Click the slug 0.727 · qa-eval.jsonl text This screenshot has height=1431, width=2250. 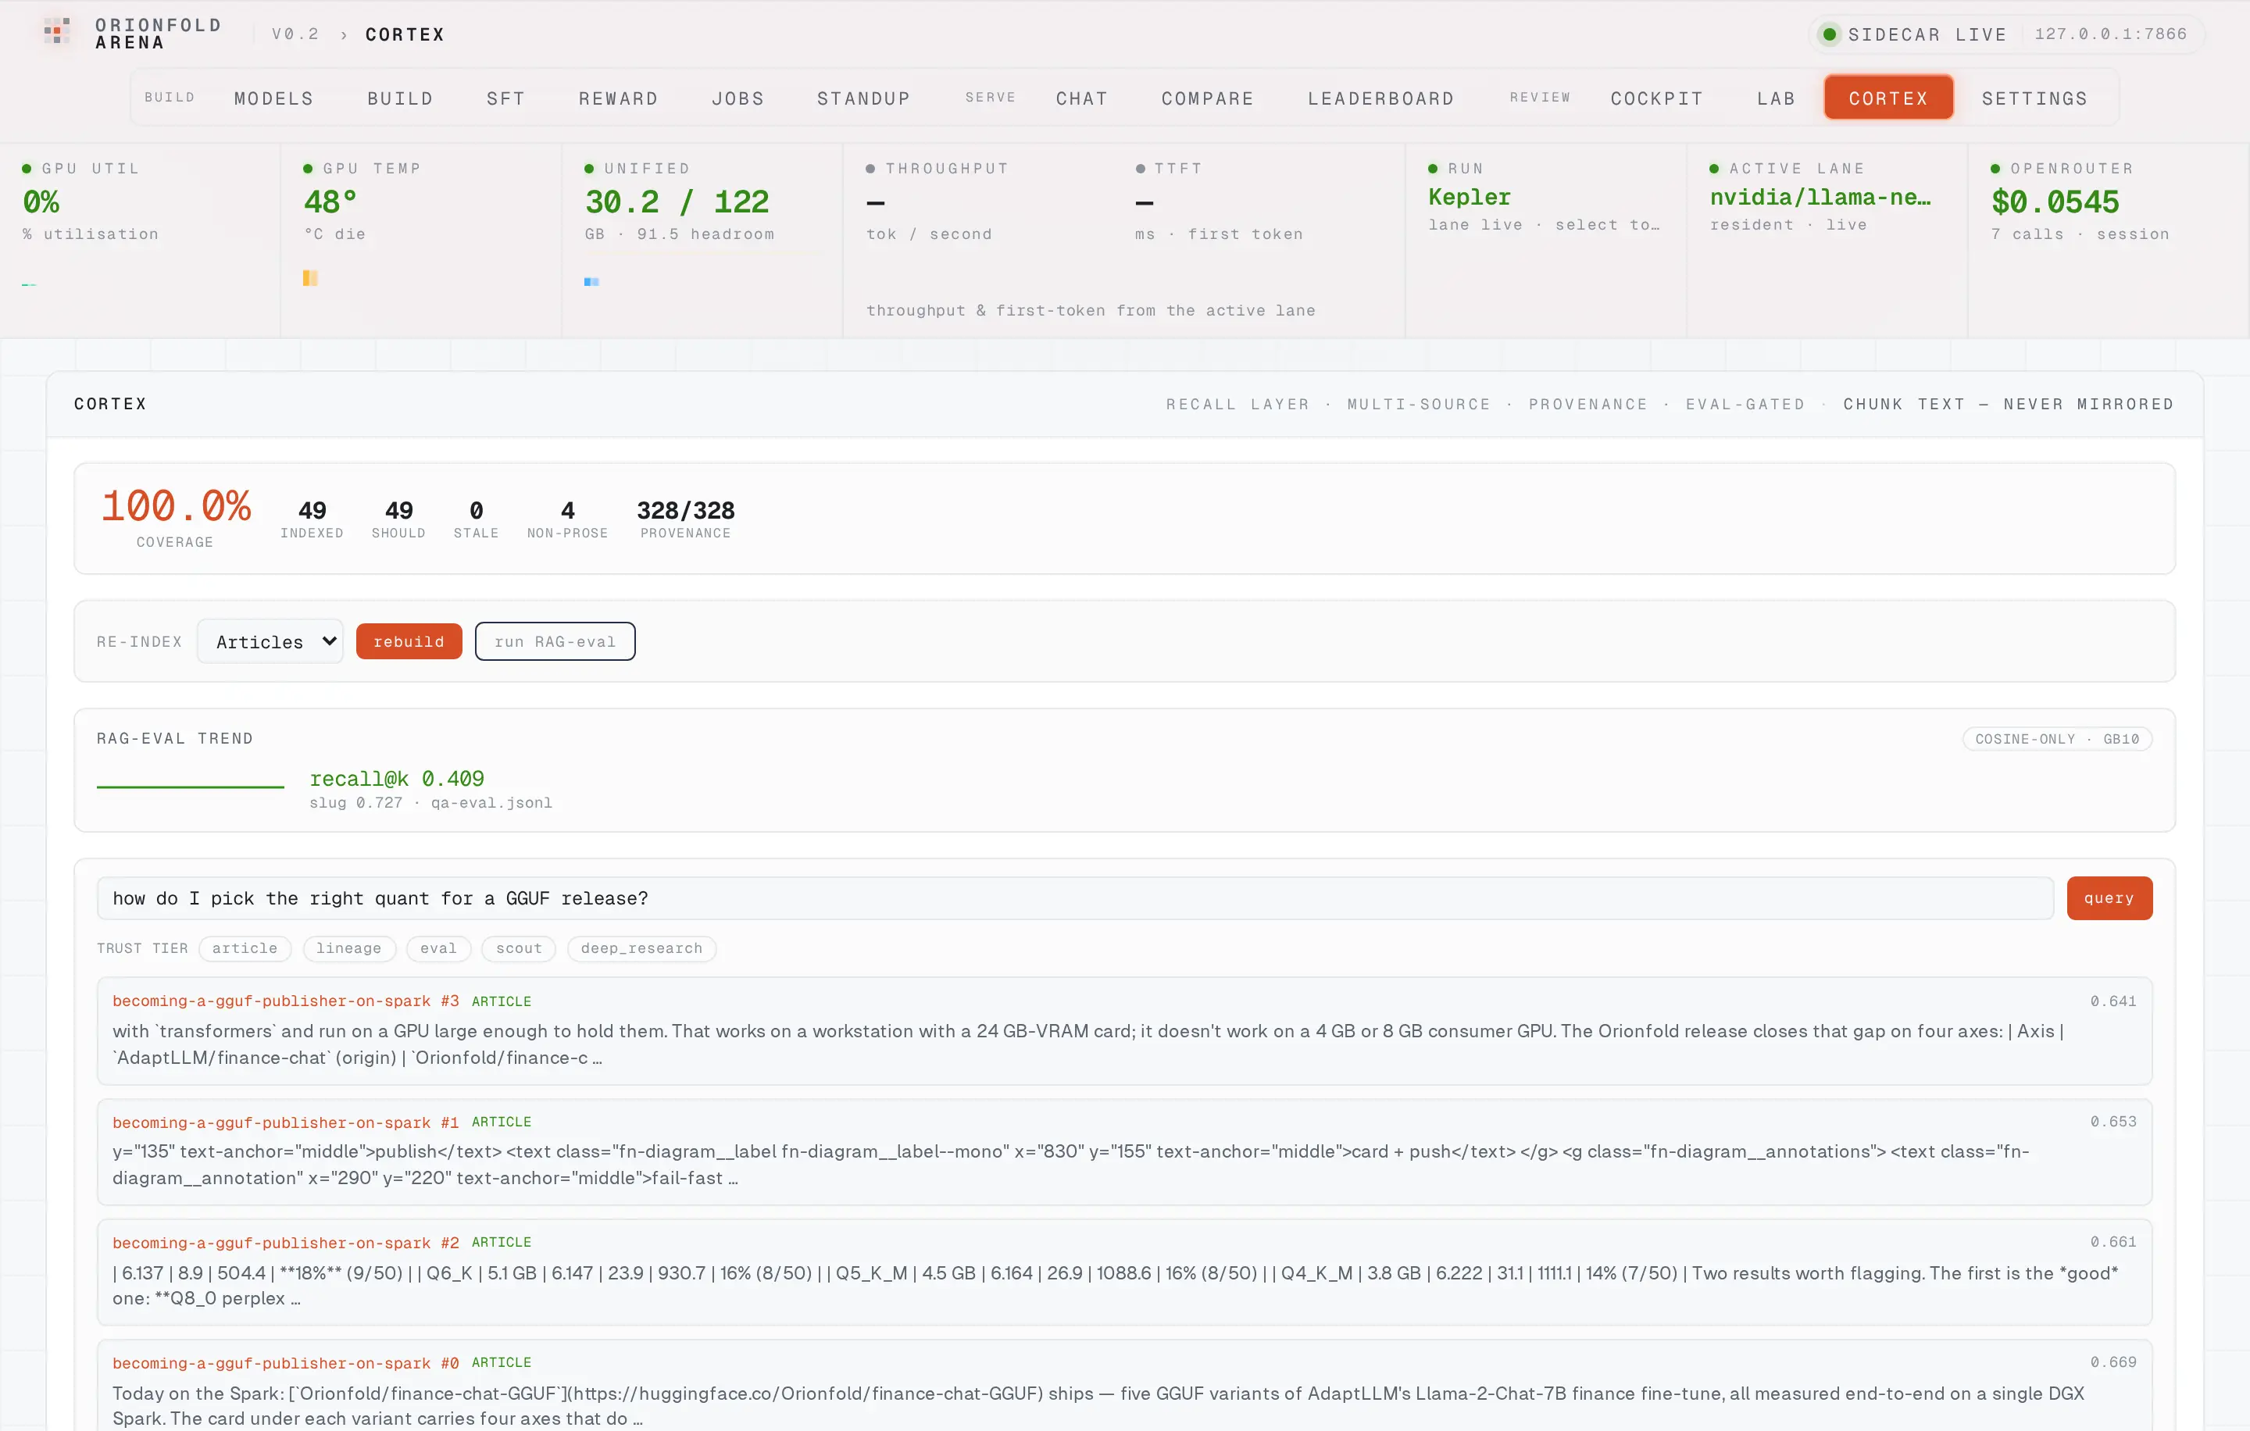tap(430, 802)
